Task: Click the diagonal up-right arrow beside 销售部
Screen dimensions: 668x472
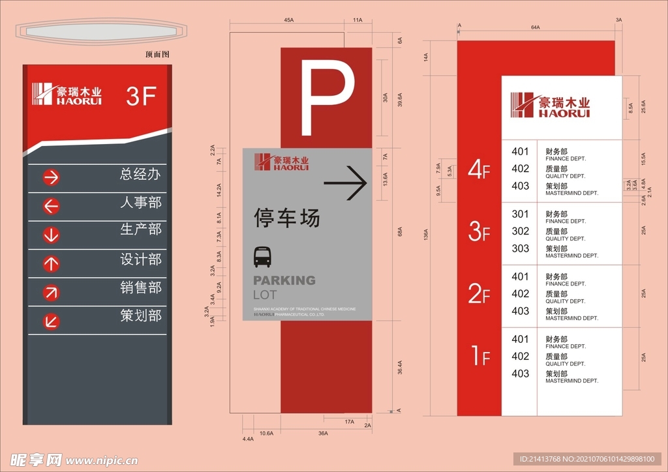Action: pyautogui.click(x=51, y=293)
